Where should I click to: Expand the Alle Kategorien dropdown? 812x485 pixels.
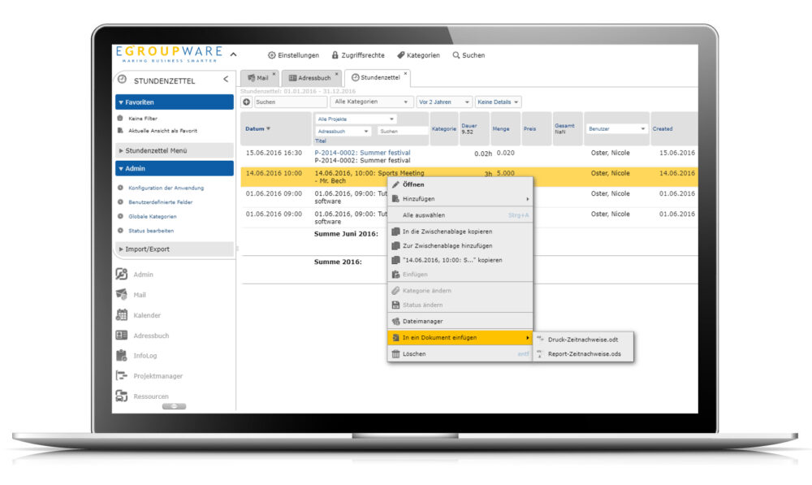click(x=372, y=102)
